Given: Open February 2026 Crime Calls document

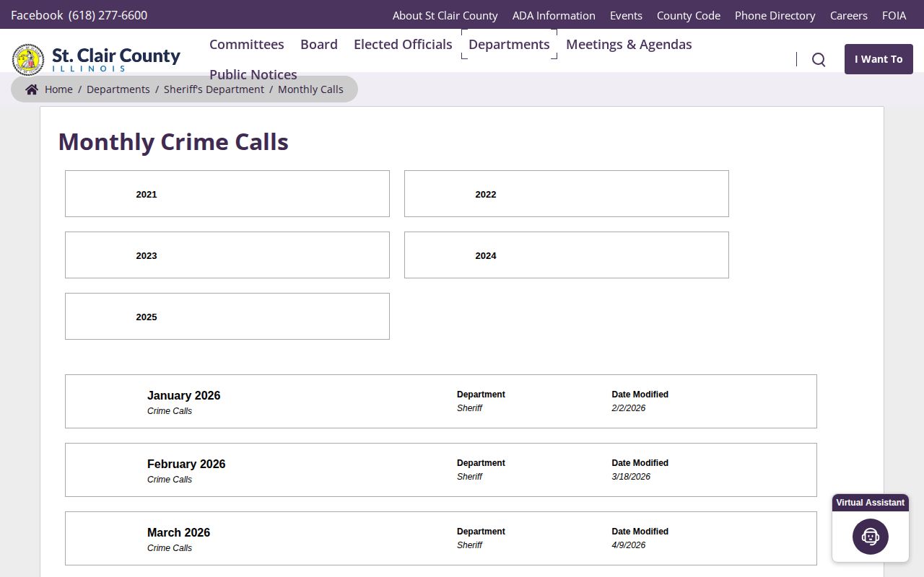Looking at the screenshot, I should pos(441,470).
